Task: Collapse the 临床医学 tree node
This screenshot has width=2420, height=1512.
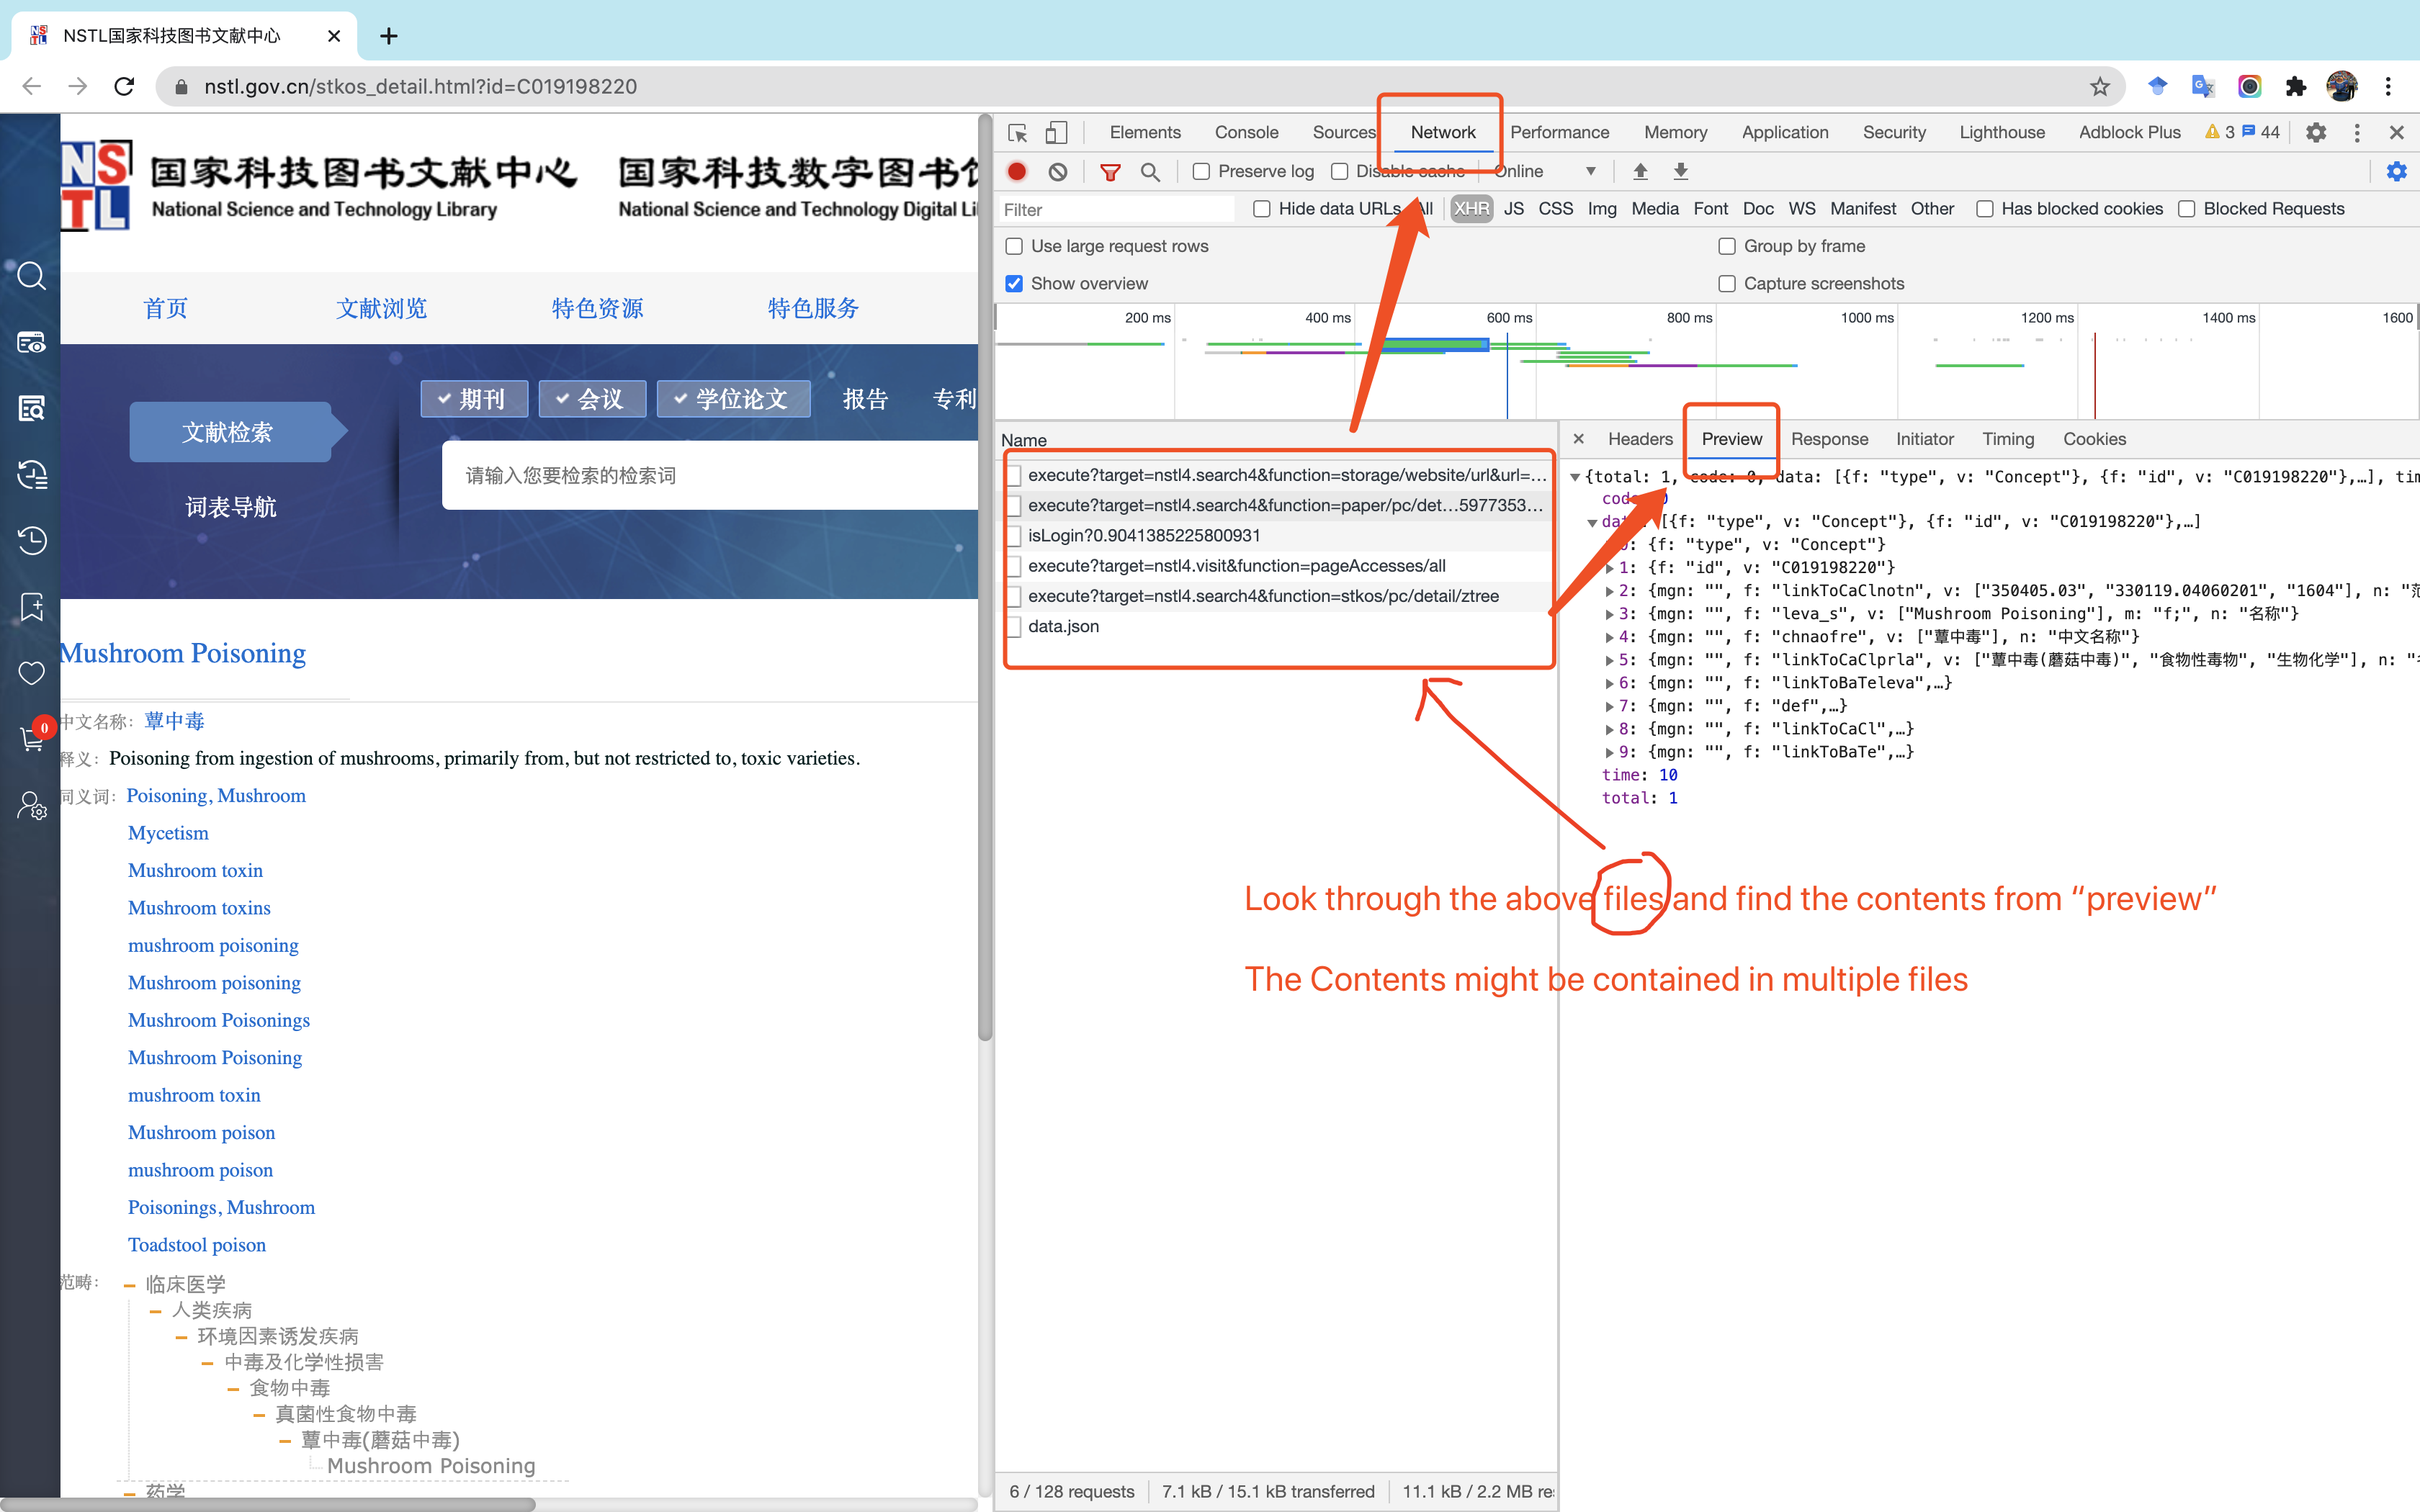Action: [x=130, y=1285]
